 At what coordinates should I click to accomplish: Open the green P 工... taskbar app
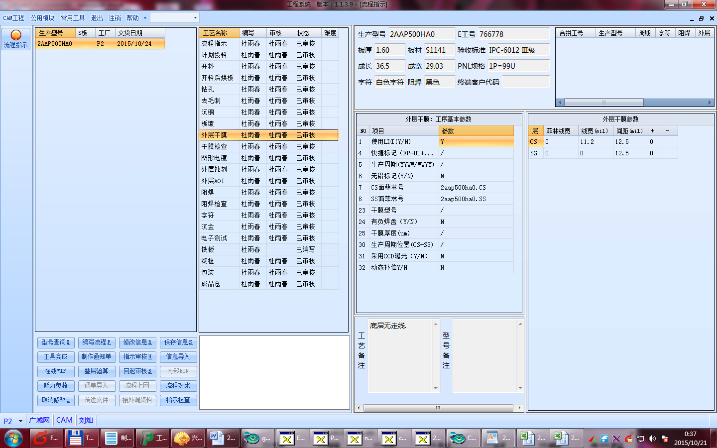click(153, 438)
